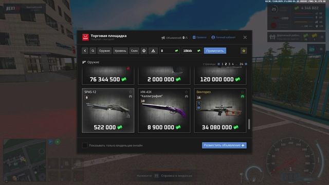Open the search magnifier in filter bar
The height and width of the screenshot is (185, 329).
point(93,51)
